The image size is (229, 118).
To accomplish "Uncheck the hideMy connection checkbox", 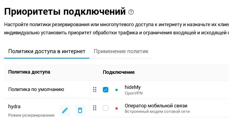I will (106, 90).
